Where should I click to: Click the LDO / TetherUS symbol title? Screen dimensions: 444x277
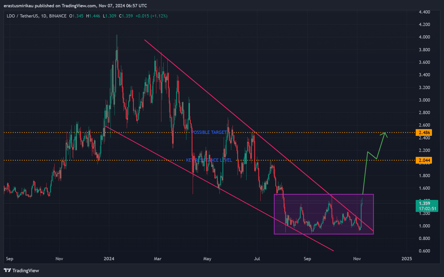click(23, 16)
